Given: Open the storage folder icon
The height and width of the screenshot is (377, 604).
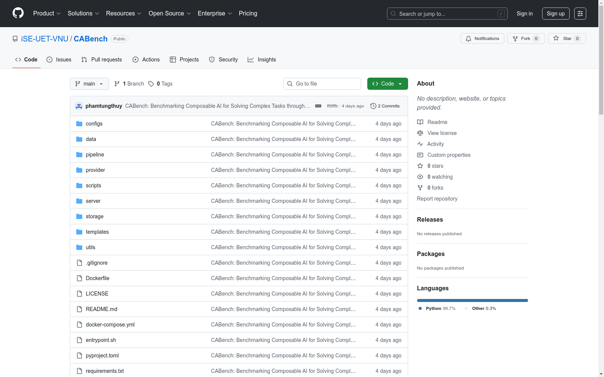Looking at the screenshot, I should (79, 216).
